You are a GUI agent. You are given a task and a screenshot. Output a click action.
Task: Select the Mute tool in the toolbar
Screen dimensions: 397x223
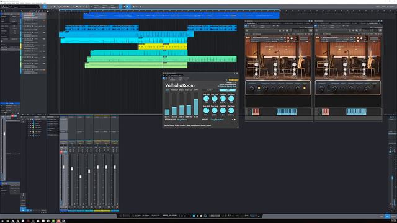point(61,7)
